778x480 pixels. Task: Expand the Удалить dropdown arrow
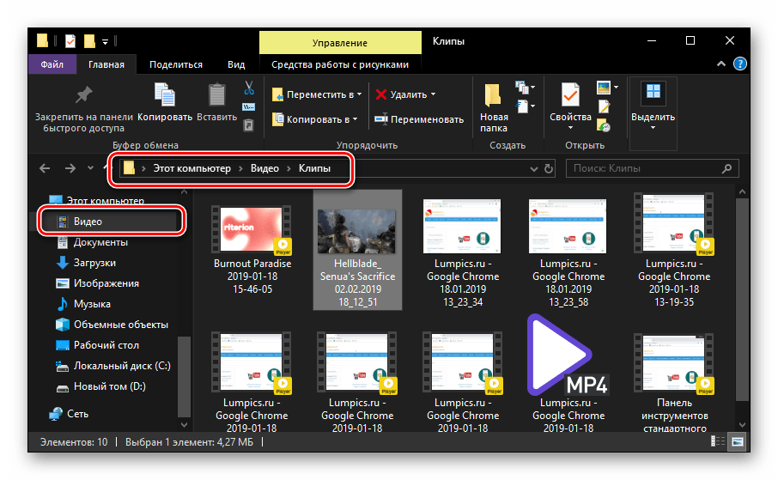pyautogui.click(x=433, y=94)
